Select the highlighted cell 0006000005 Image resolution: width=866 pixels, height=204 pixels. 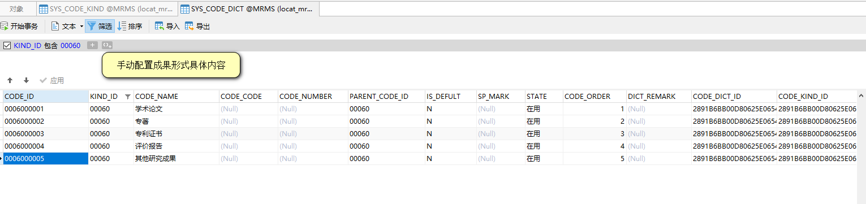pyautogui.click(x=45, y=158)
